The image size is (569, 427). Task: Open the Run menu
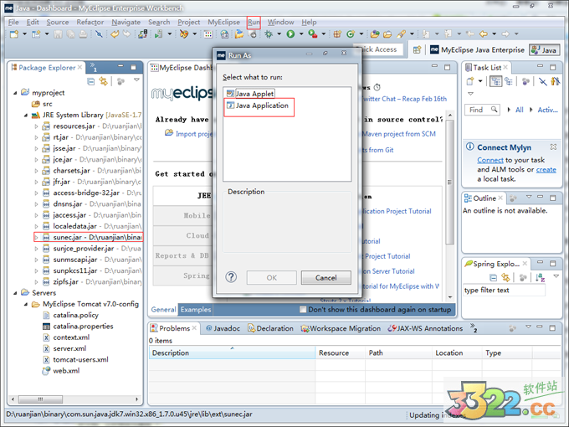(x=254, y=22)
